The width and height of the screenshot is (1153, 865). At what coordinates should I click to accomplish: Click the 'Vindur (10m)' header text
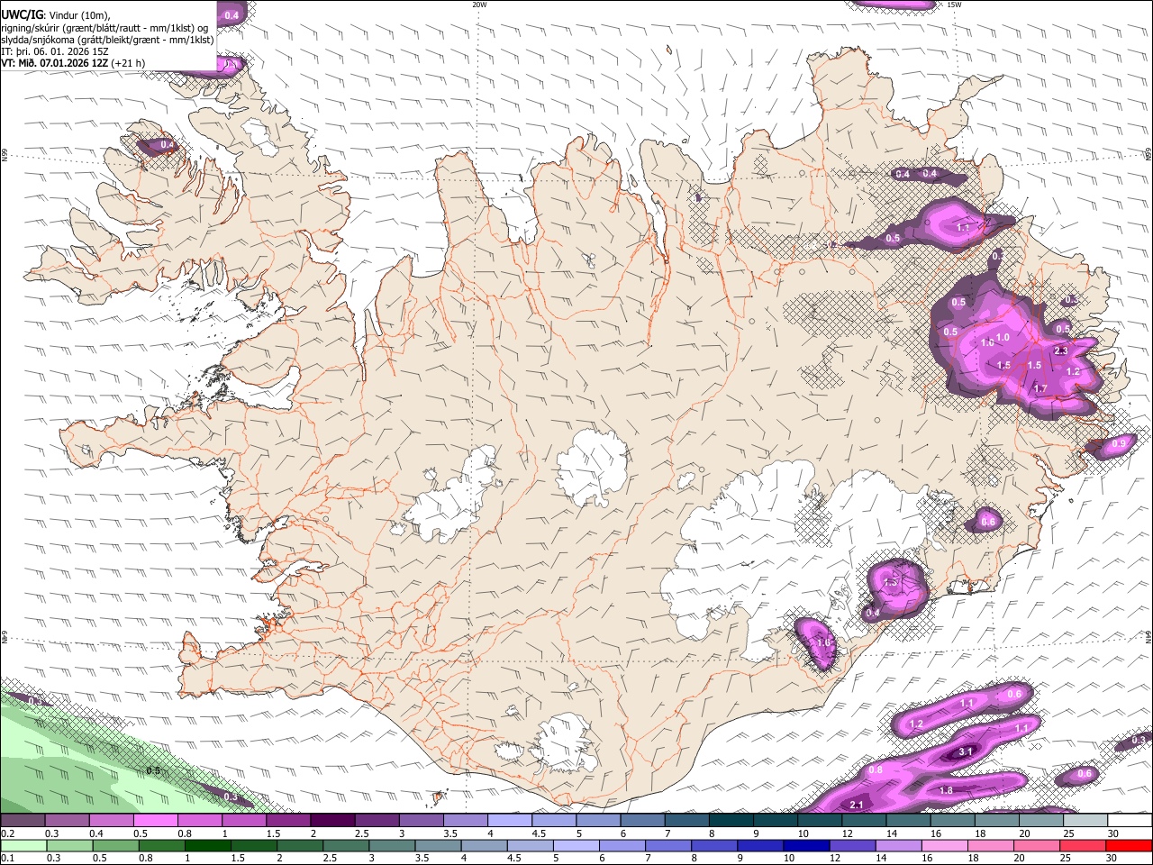[80, 15]
